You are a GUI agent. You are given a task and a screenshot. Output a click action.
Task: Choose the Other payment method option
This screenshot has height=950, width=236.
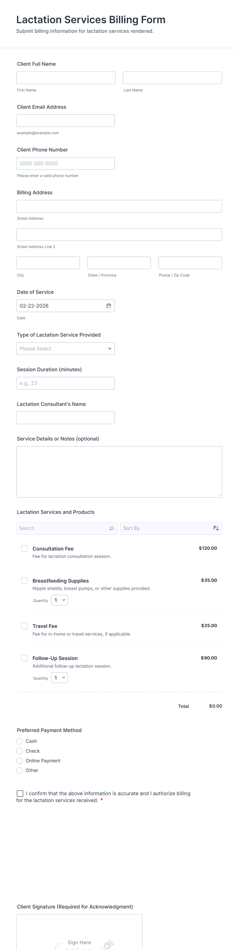20,770
